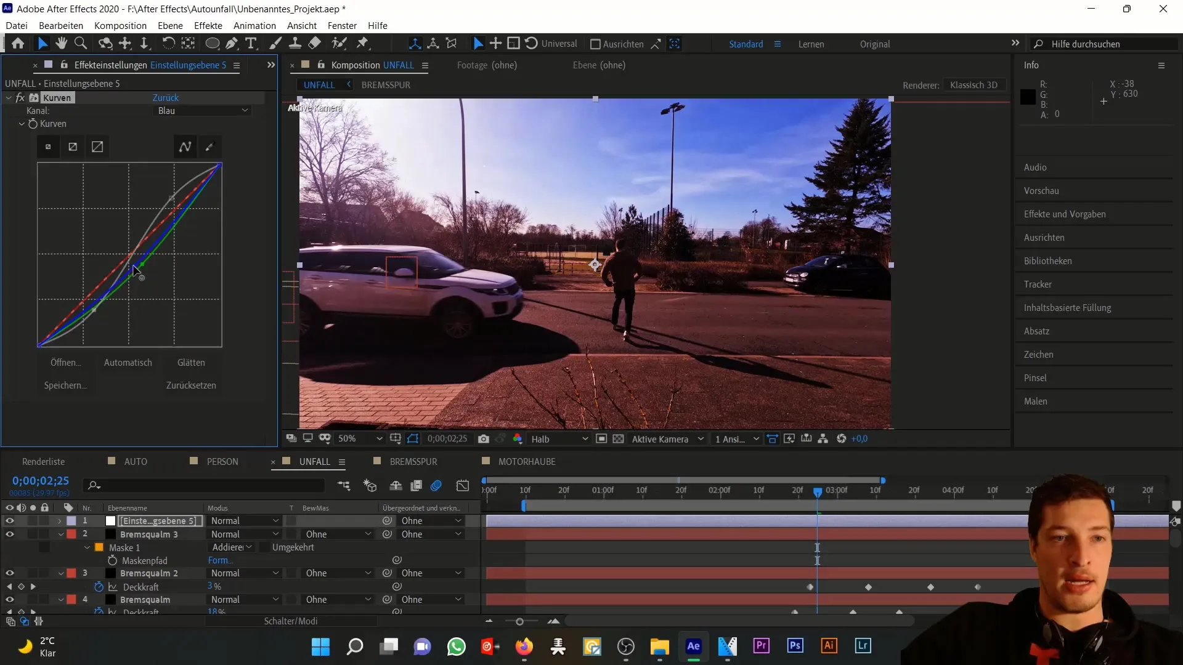Click the Automatisch (Auto) curve button
The width and height of the screenshot is (1183, 665).
[x=128, y=362]
